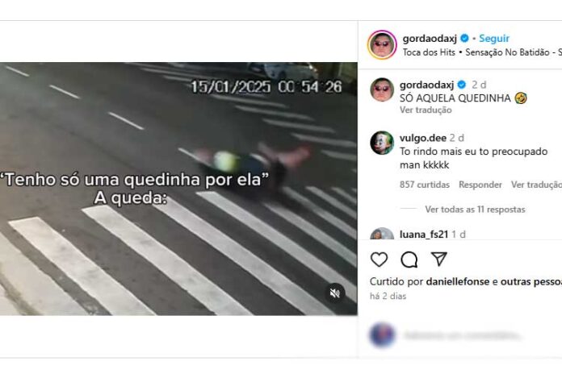Share the post via paper plane icon
Viewport: 562px width, 374px height.
pos(438,259)
